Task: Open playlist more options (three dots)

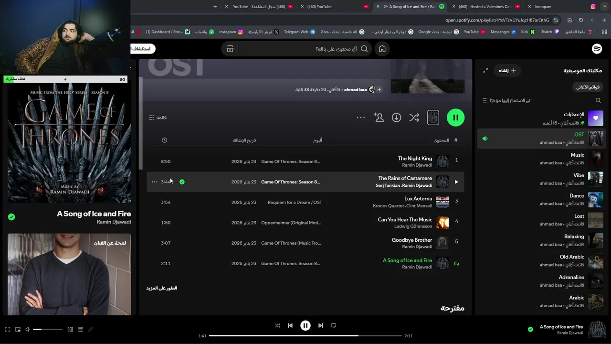Action: (361, 118)
